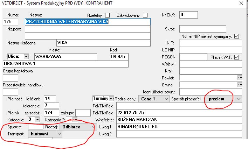This screenshot has width=248, height=149.
Task: Click the ellipsis button beside Kategoria 9
Action: coord(37,119)
